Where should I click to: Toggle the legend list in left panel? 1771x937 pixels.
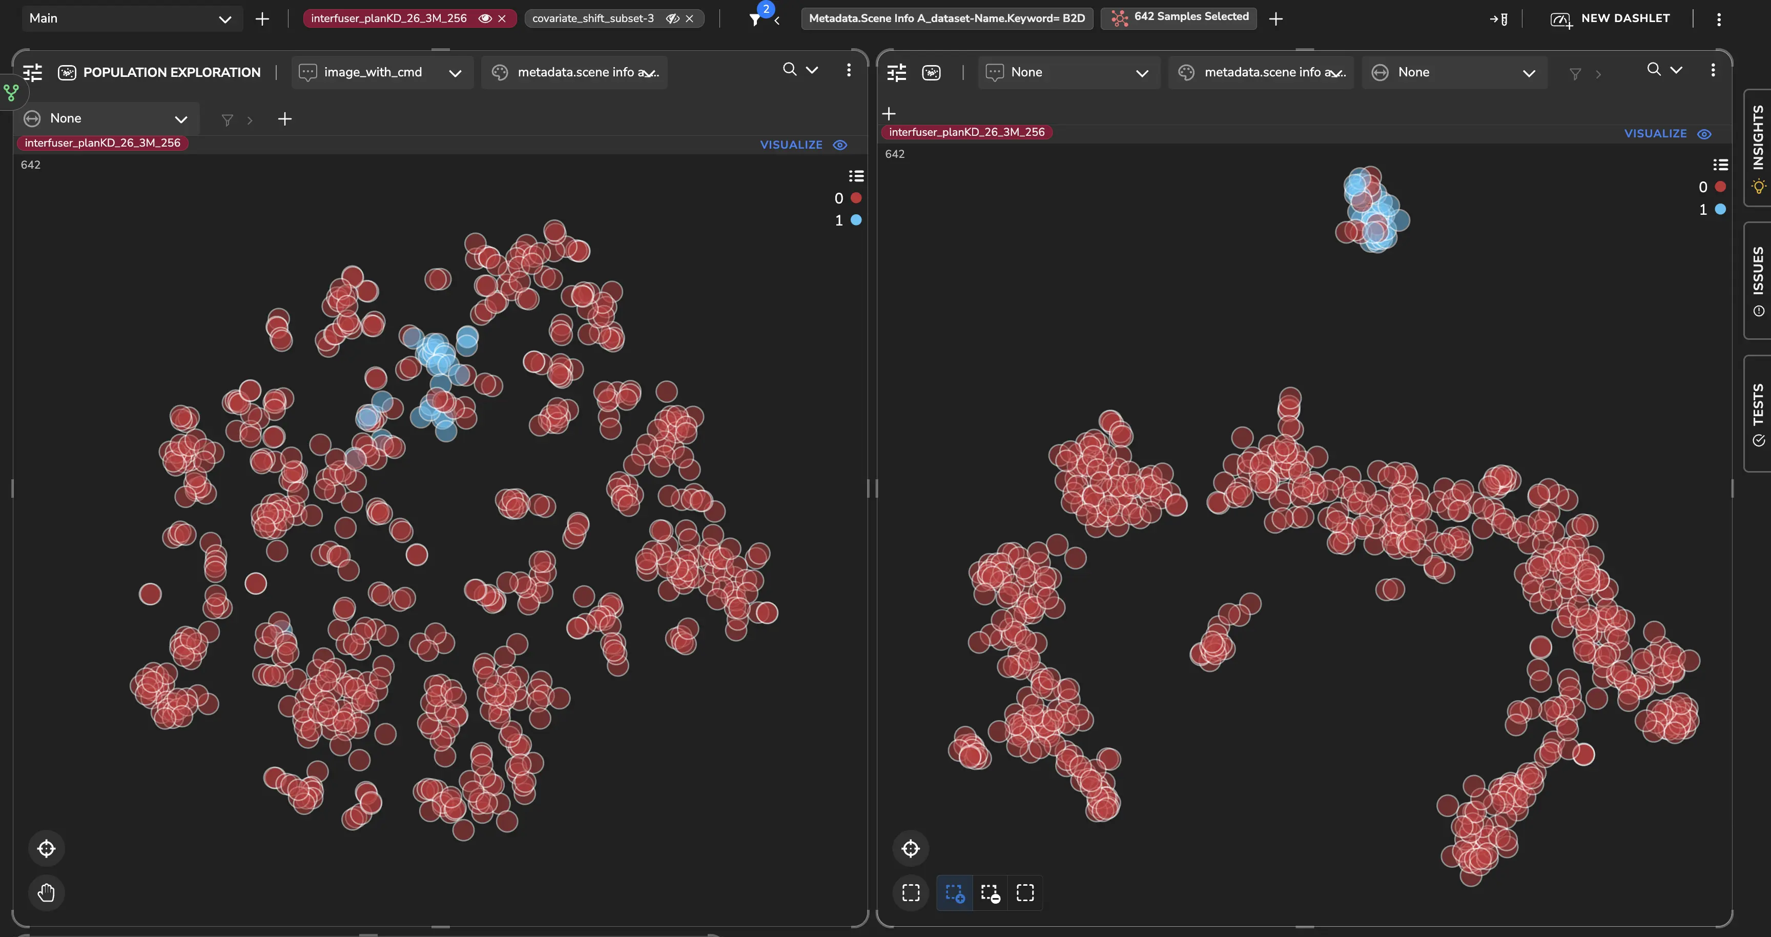pyautogui.click(x=856, y=176)
